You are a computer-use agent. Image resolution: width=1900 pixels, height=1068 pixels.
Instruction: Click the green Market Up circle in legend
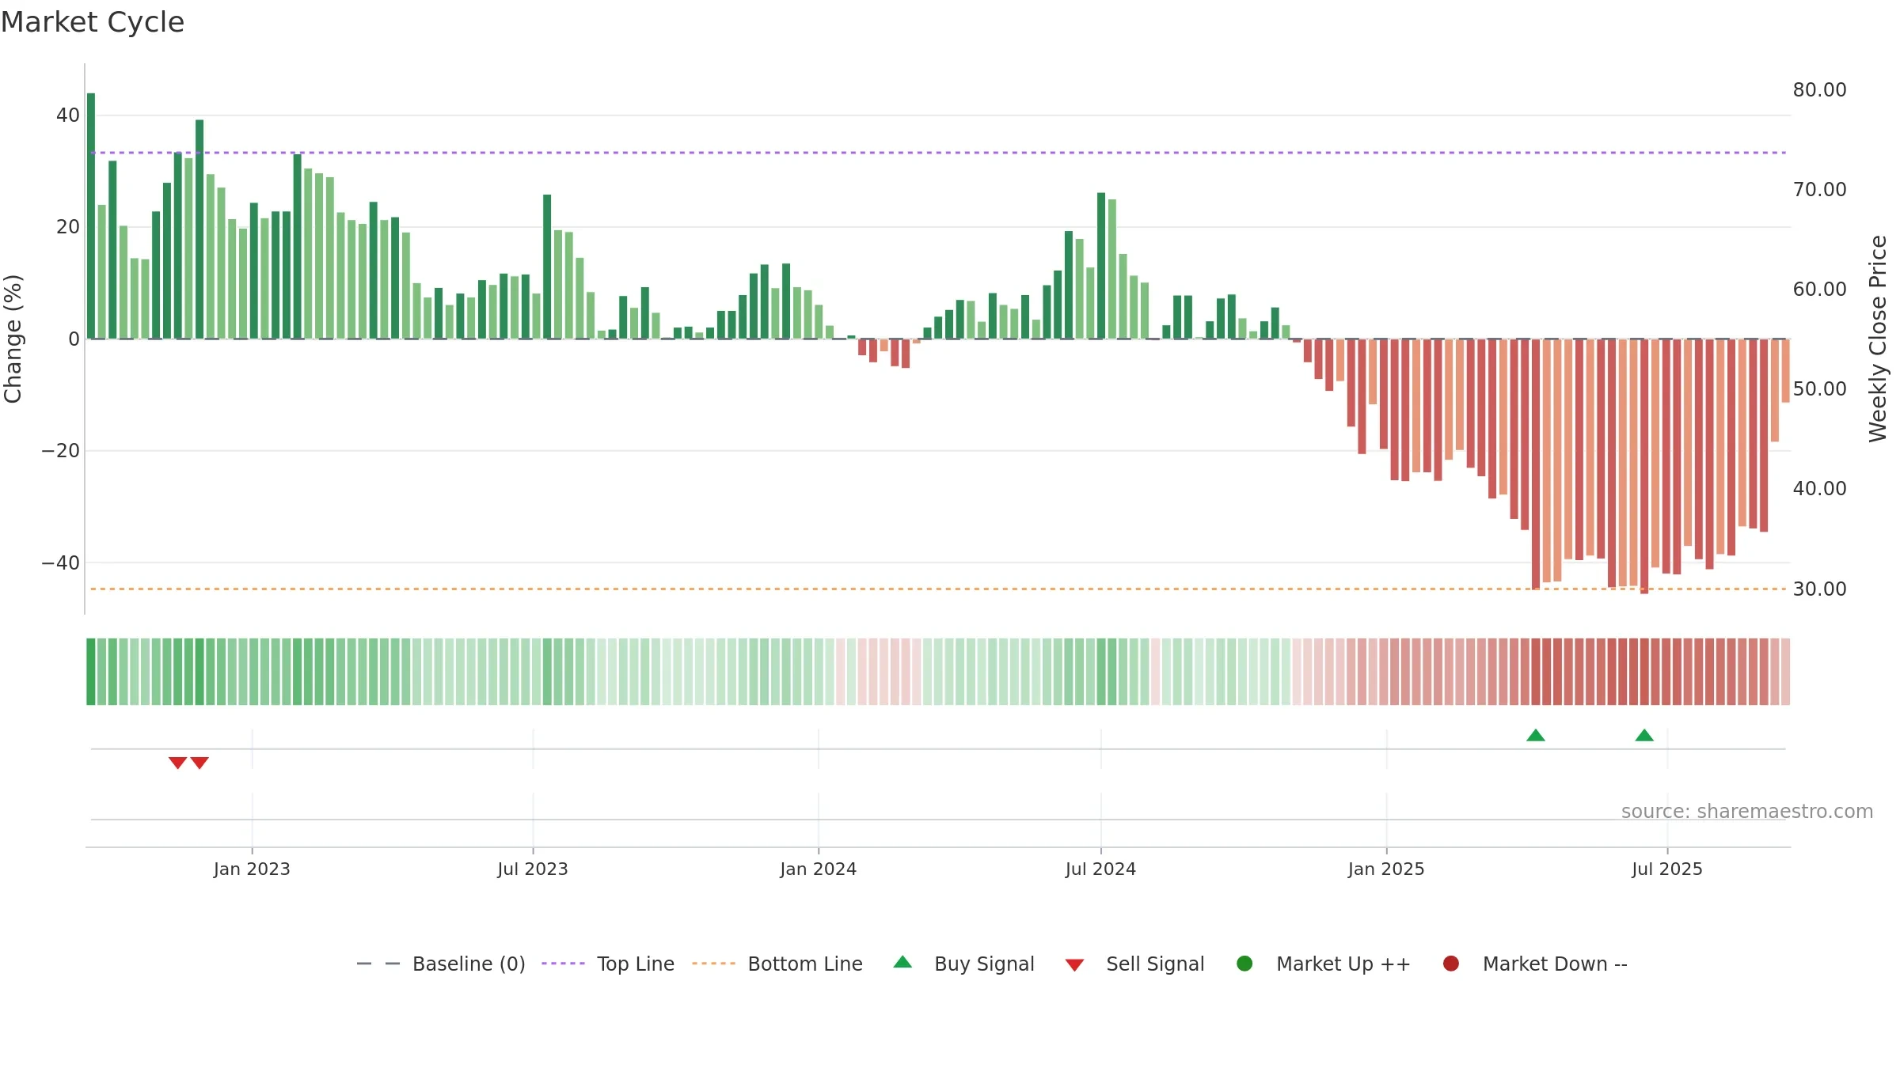(x=1244, y=964)
